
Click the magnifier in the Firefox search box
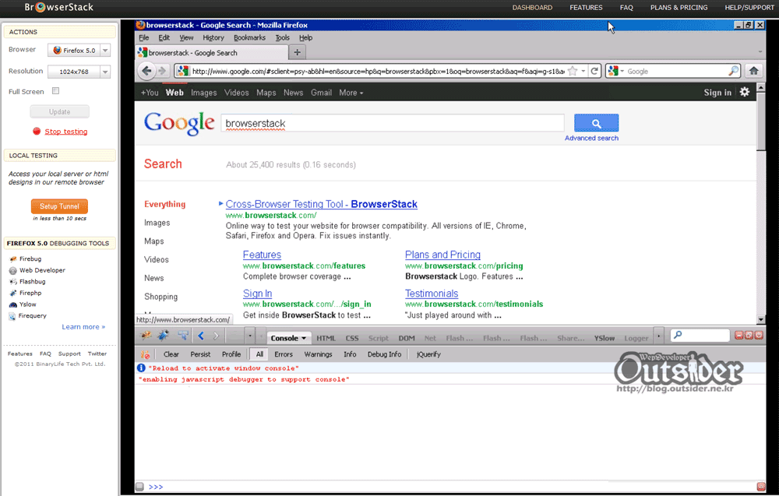pyautogui.click(x=733, y=71)
